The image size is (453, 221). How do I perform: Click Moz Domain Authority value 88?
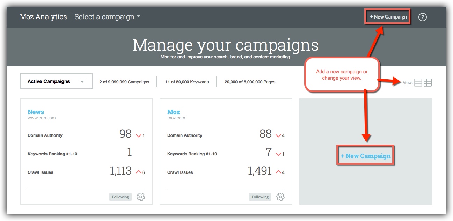(x=265, y=134)
